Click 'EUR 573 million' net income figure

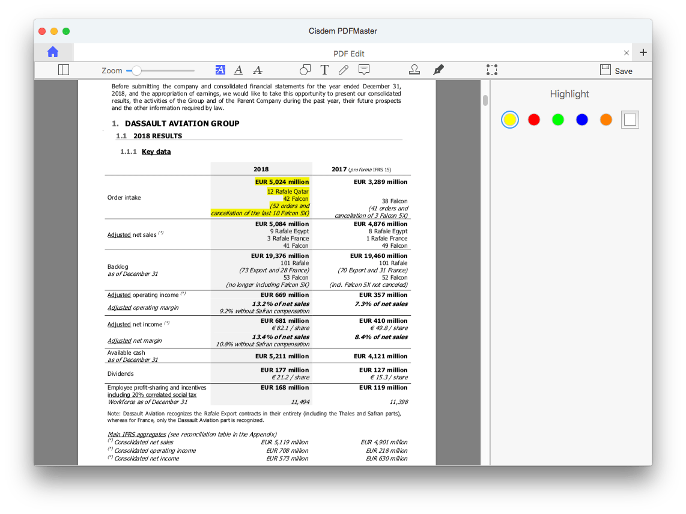coord(288,459)
